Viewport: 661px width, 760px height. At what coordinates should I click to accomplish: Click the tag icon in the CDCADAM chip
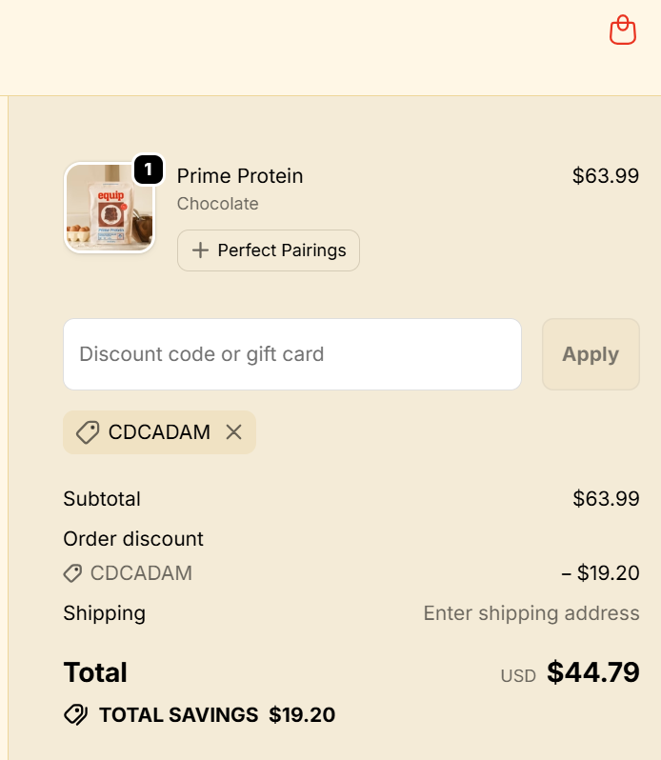[x=87, y=432]
